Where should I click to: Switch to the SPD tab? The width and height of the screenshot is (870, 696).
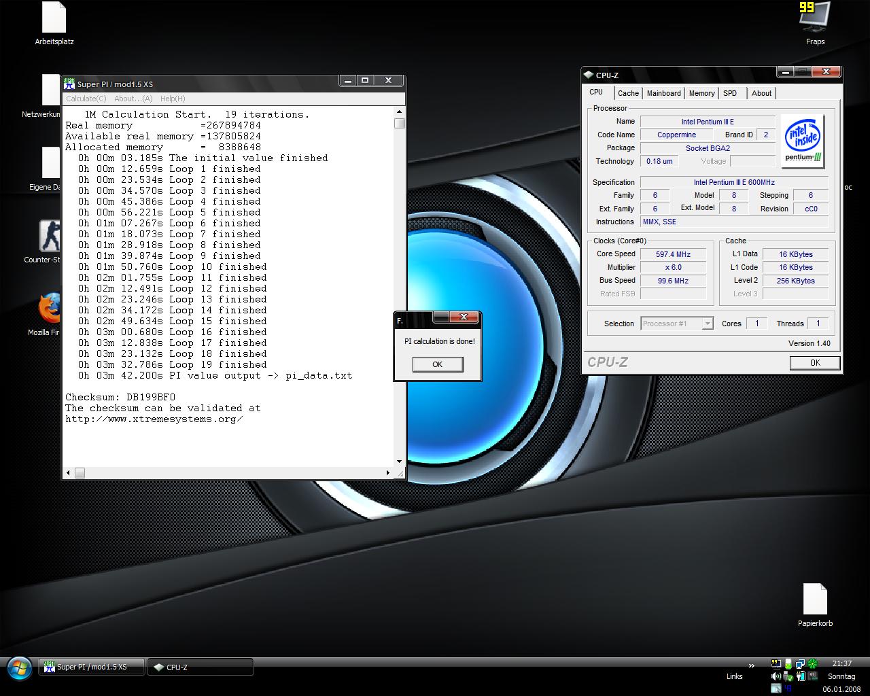click(x=730, y=93)
